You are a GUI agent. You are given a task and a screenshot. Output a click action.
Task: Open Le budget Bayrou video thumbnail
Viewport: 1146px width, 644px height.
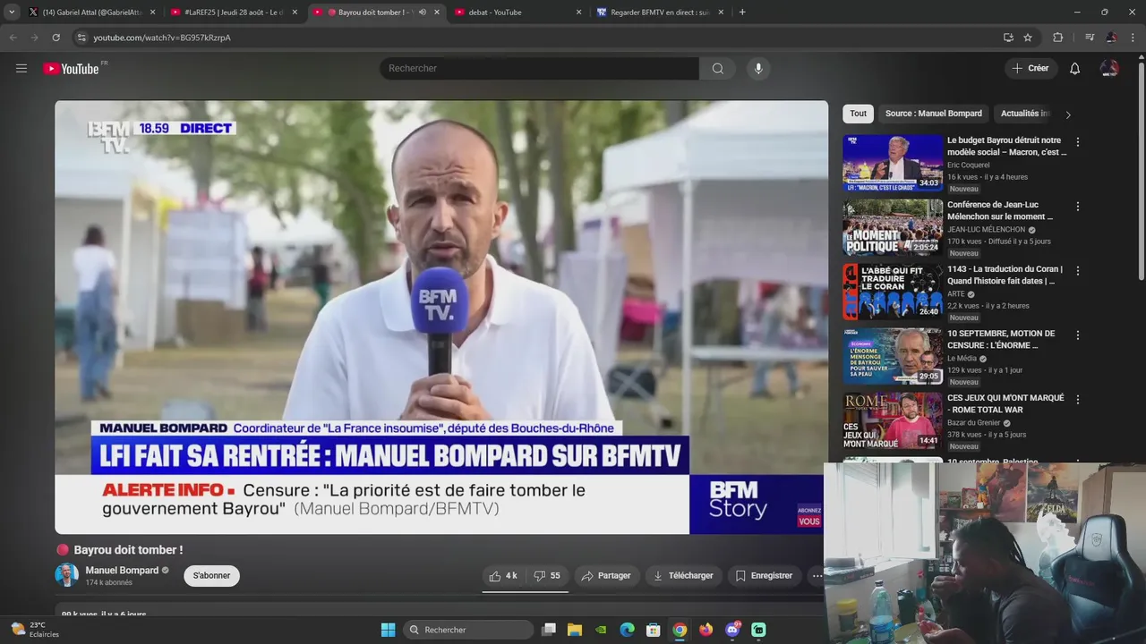point(893,163)
